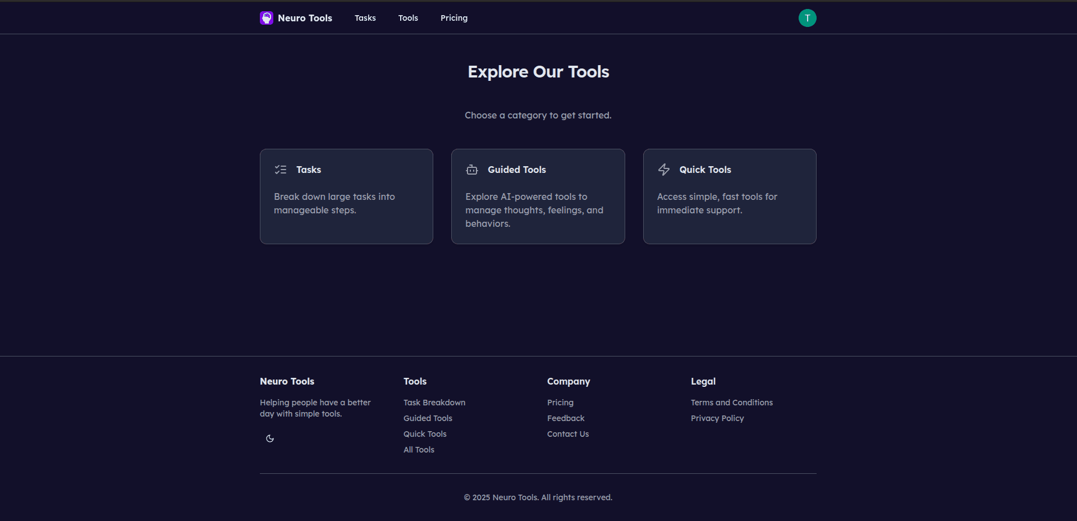The height and width of the screenshot is (521, 1077).
Task: Click the 'Legal' column heading
Action: (703, 381)
